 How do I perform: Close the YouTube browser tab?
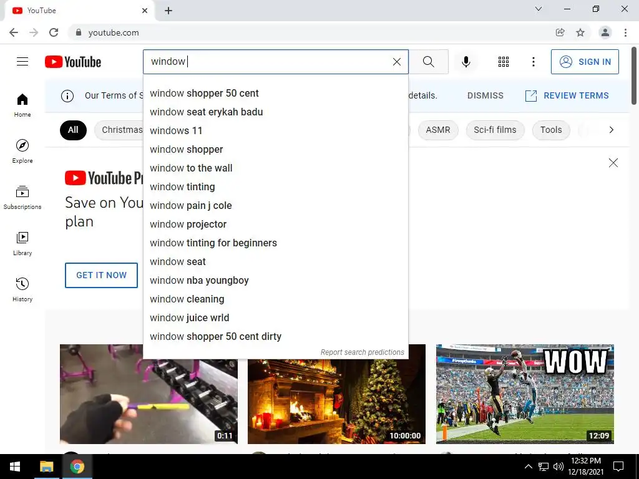(x=145, y=11)
